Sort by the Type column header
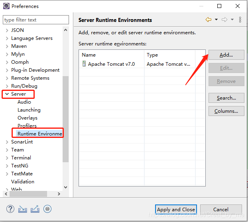 [x=170, y=55]
